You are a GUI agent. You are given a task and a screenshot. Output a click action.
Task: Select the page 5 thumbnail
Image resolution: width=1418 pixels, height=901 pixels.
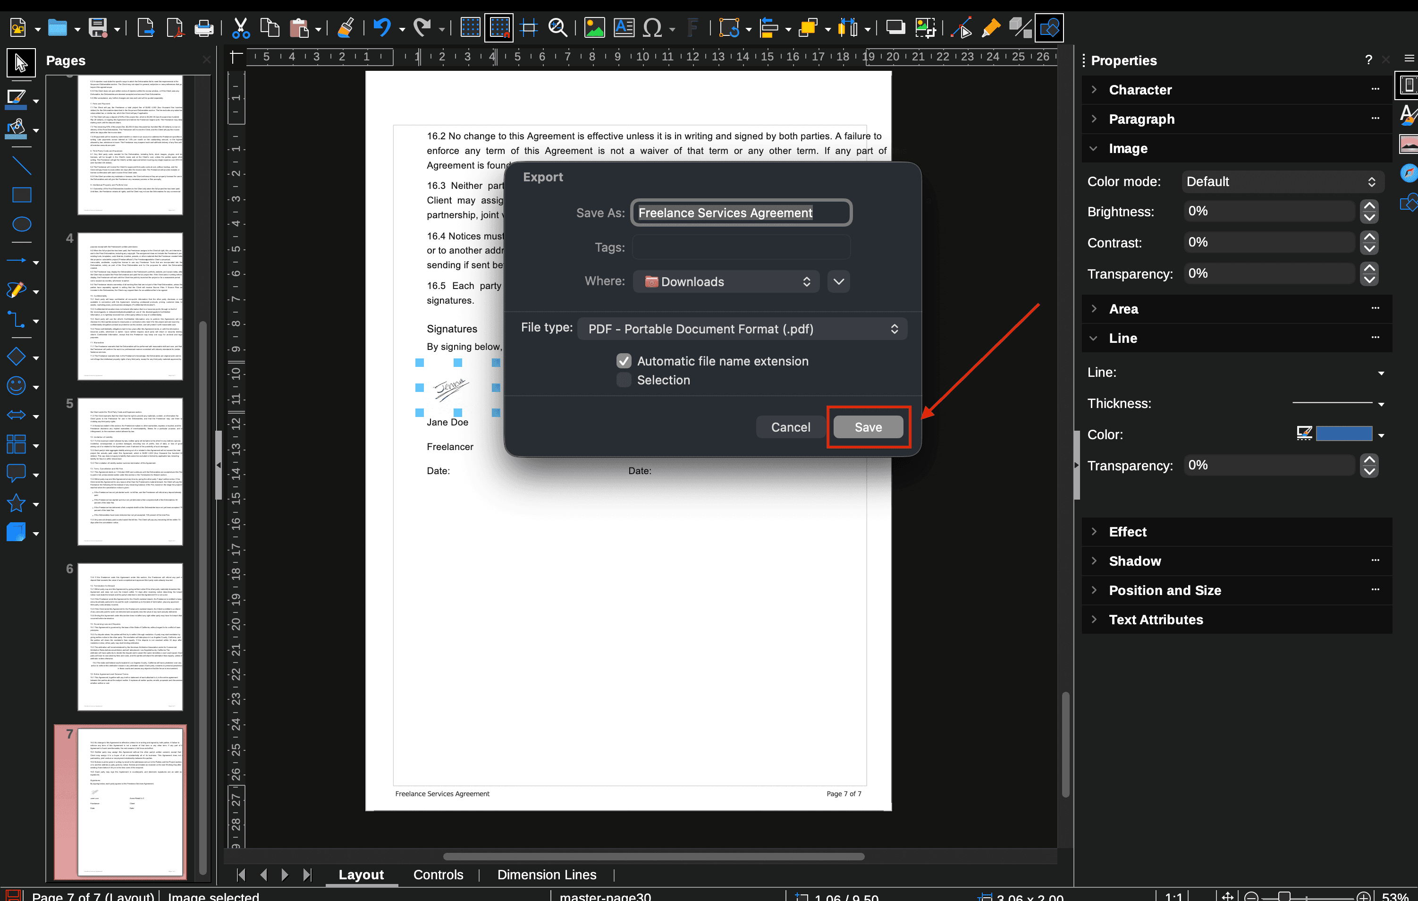[x=130, y=471]
